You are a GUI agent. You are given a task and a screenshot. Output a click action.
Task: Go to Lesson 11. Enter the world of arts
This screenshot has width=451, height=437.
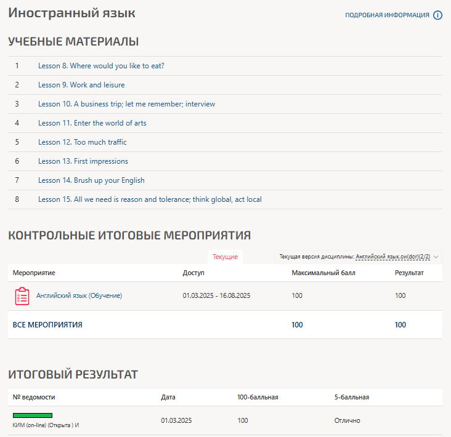coord(92,123)
